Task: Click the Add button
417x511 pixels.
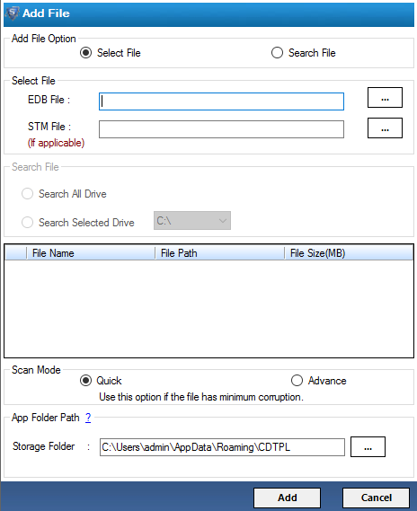Action: pyautogui.click(x=287, y=498)
